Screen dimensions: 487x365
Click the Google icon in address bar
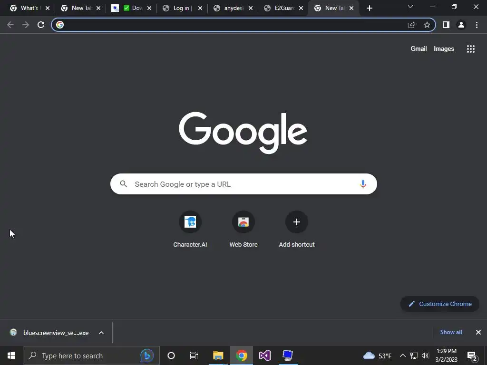click(60, 25)
